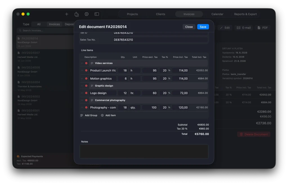Open the Projects tab
This screenshot has height=185, width=288.
point(132,14)
